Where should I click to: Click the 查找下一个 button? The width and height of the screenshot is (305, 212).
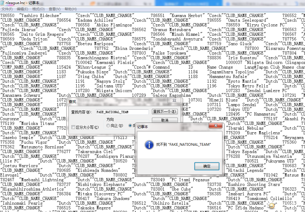point(165,112)
